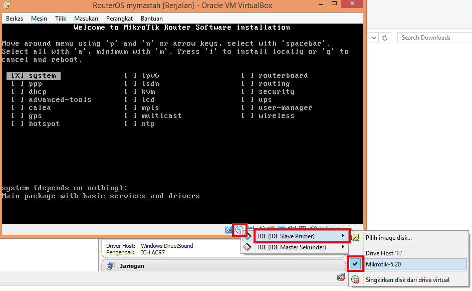Viewport: 472px width, 291px height.
Task: Click the 'security' package label
Action: pyautogui.click(x=277, y=92)
